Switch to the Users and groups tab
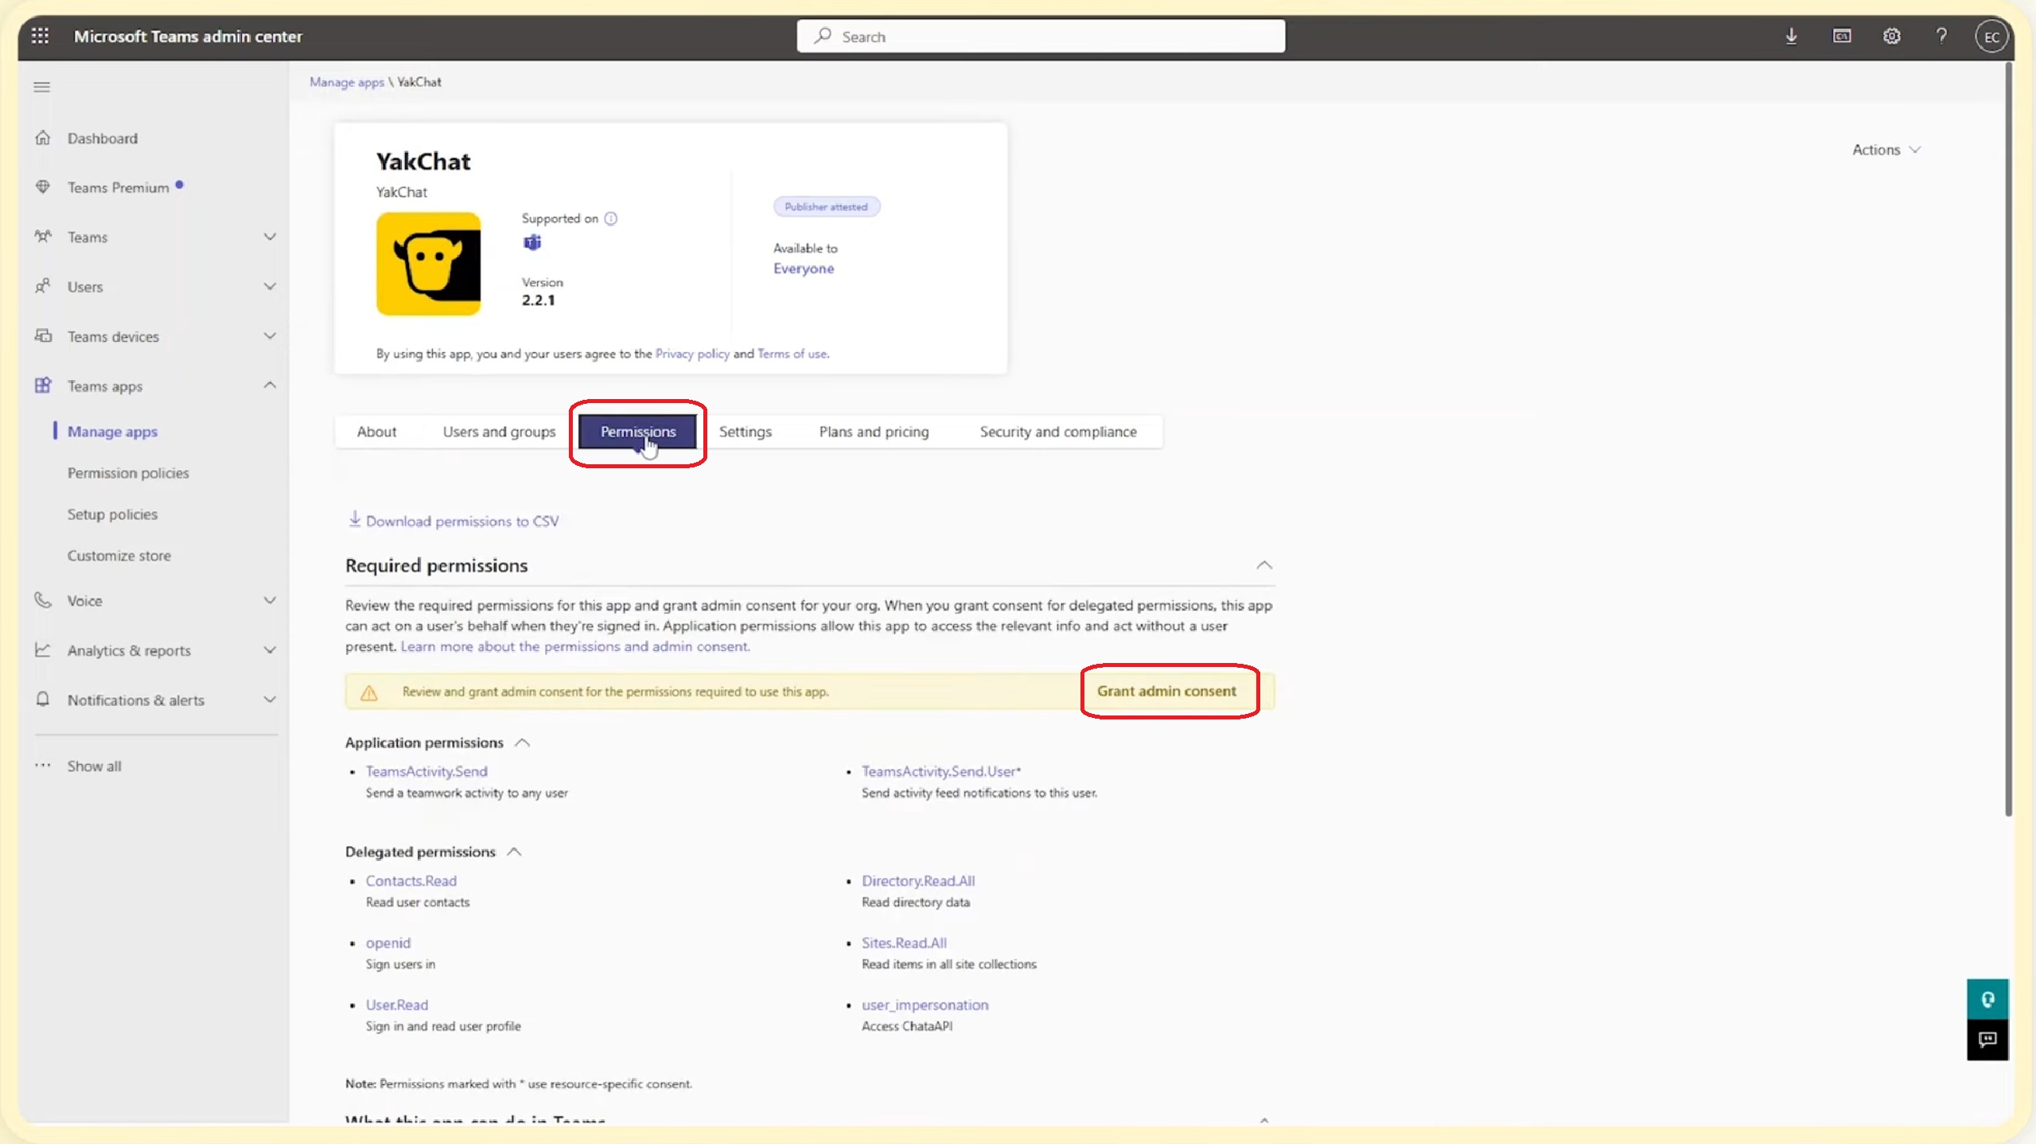This screenshot has width=2036, height=1144. (x=499, y=432)
